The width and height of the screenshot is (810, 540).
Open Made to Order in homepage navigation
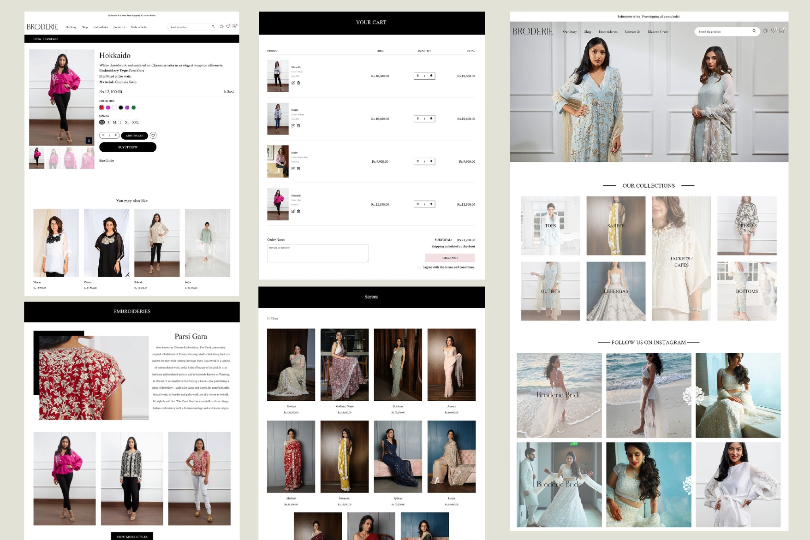(658, 32)
